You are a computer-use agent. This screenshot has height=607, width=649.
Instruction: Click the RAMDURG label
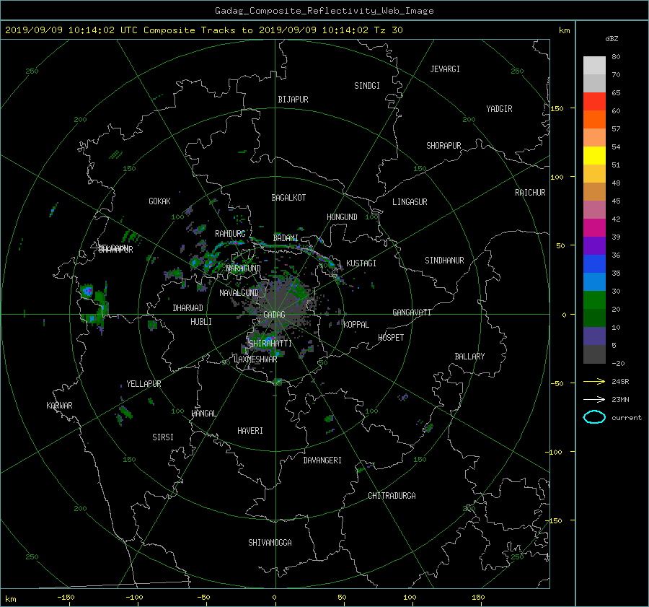click(230, 234)
